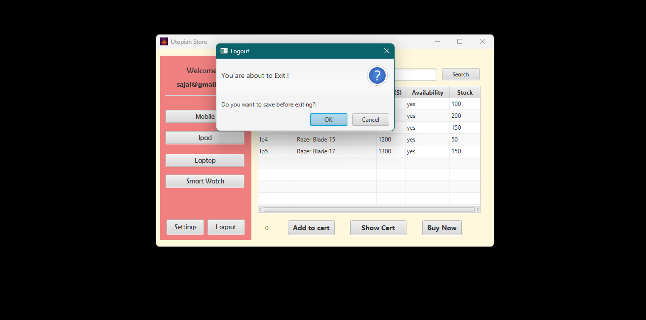This screenshot has height=320, width=646.
Task: Select the Razer Blade 17 row
Action: (369, 151)
